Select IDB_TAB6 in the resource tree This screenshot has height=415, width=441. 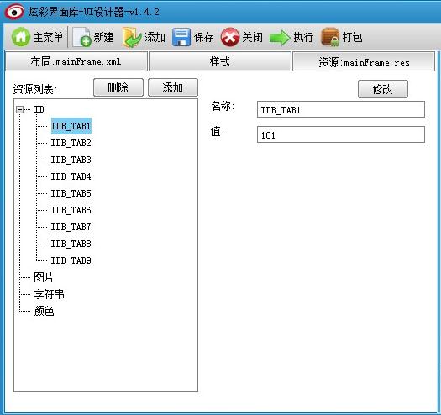click(x=71, y=210)
